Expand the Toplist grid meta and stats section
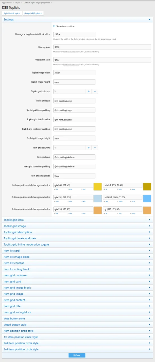155x362 pixels. pos(77,238)
